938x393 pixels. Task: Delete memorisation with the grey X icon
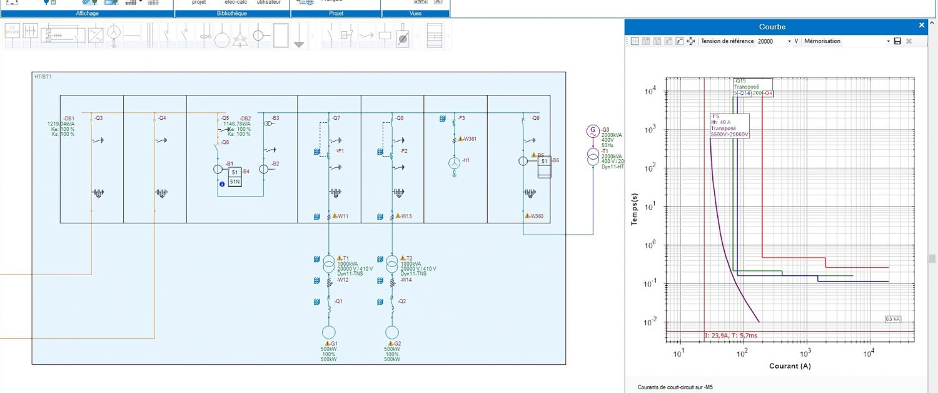909,41
